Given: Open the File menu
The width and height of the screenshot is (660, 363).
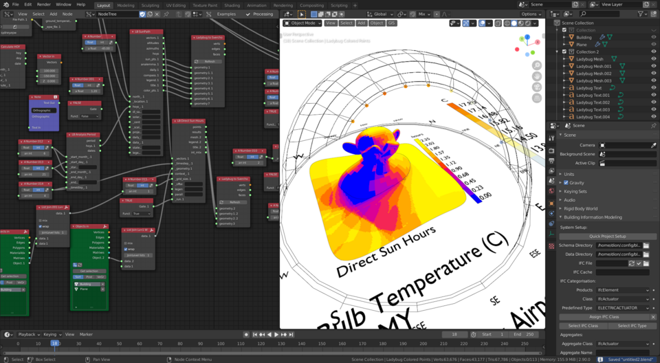Looking at the screenshot, I should click(x=16, y=5).
